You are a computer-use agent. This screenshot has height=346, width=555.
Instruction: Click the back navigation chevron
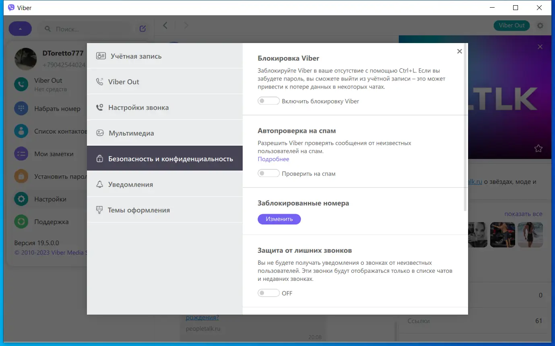[165, 25]
